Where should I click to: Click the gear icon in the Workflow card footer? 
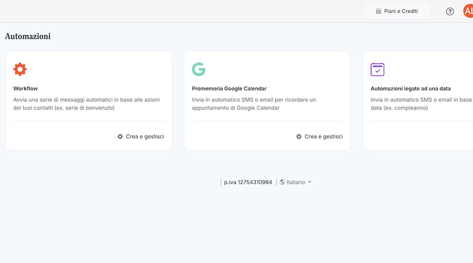[120, 137]
